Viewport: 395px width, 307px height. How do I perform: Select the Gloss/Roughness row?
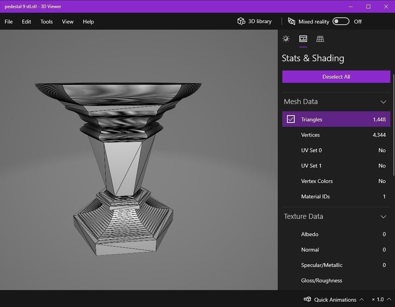point(336,280)
